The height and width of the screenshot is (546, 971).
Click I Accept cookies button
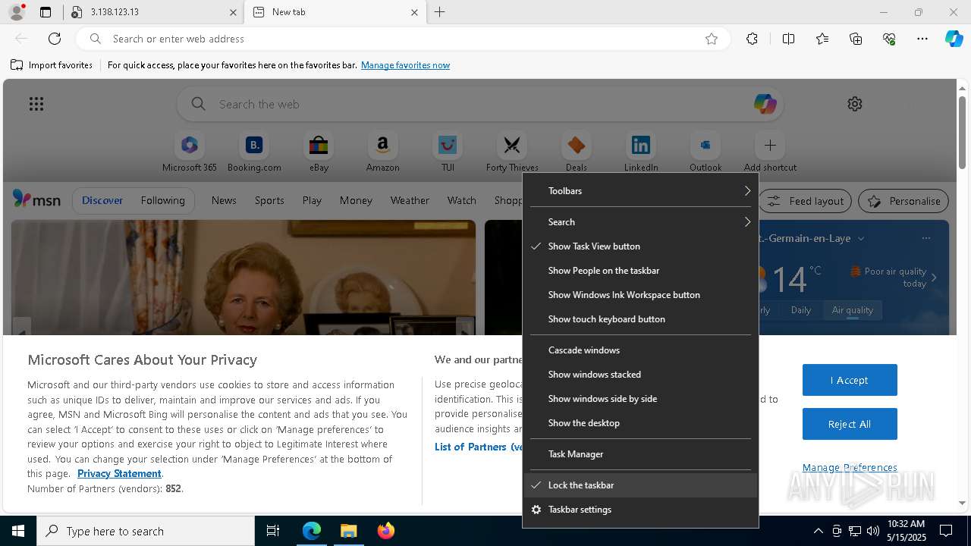click(850, 380)
